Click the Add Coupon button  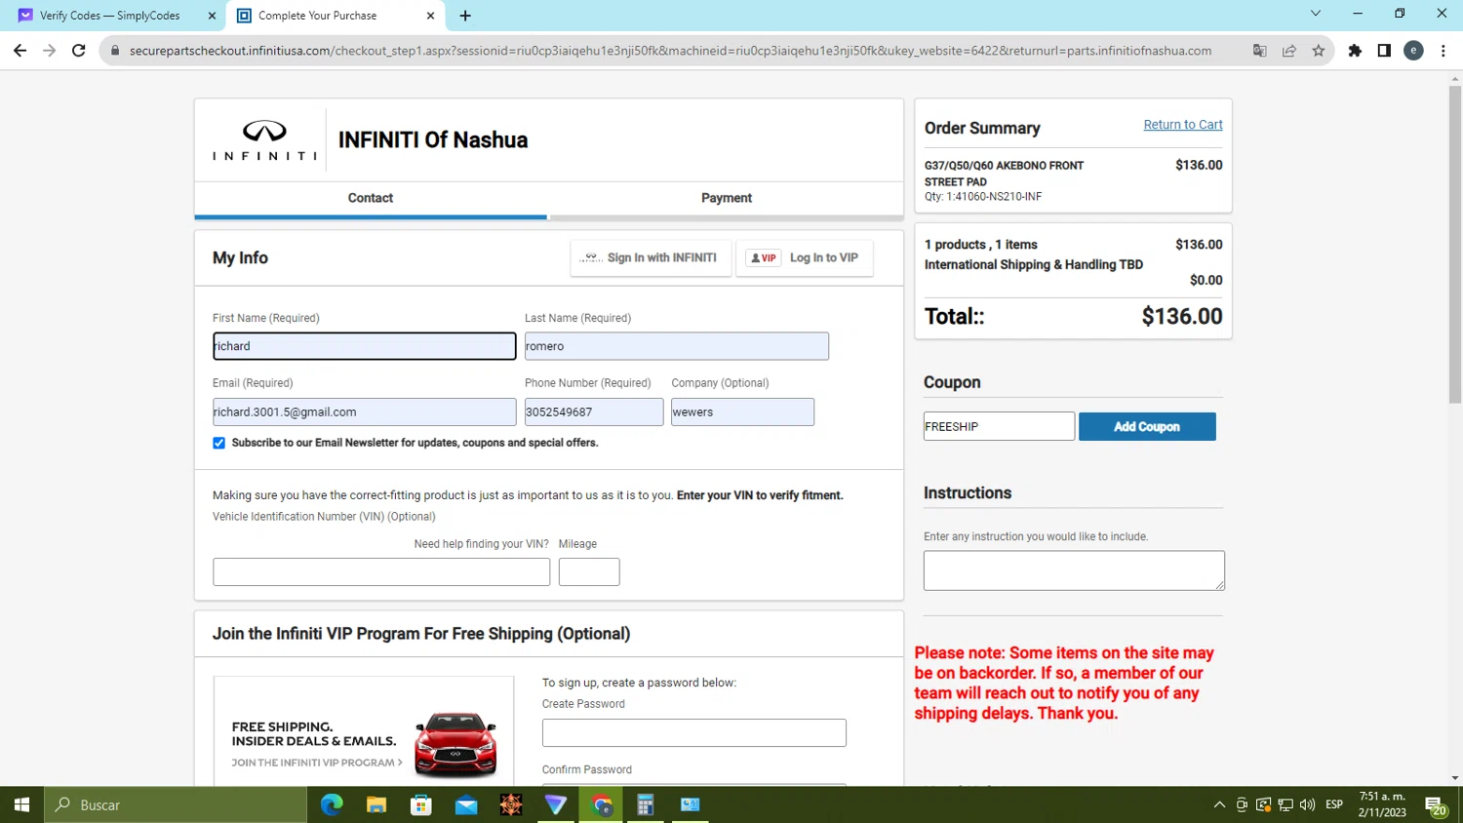click(1147, 426)
